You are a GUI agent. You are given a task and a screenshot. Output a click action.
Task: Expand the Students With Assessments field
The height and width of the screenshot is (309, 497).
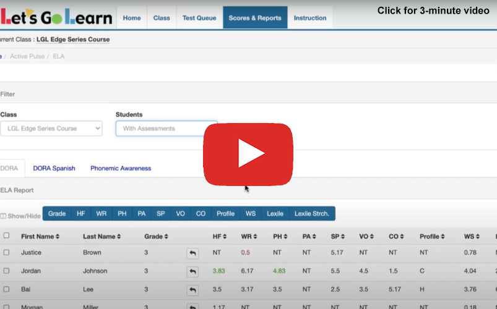[x=166, y=129]
